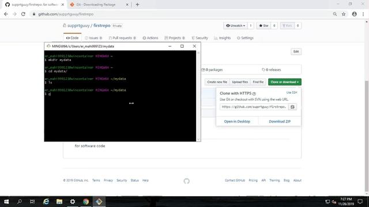Open Task View on the taskbar
This screenshot has height=207, width=369.
pyautogui.click(x=32, y=202)
